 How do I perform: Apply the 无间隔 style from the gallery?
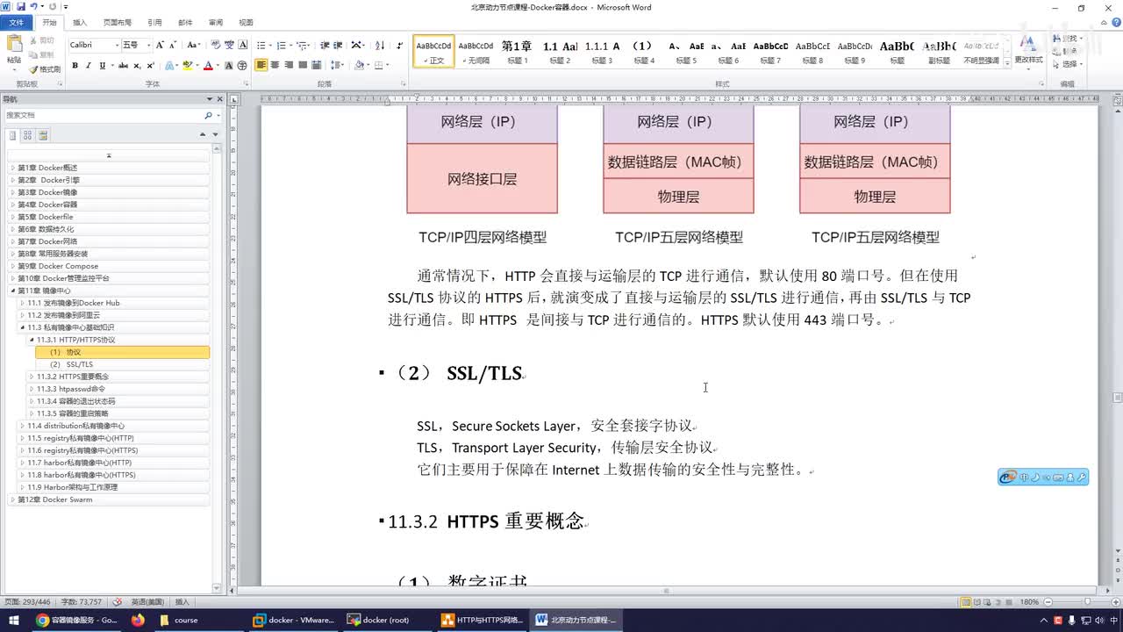click(476, 52)
